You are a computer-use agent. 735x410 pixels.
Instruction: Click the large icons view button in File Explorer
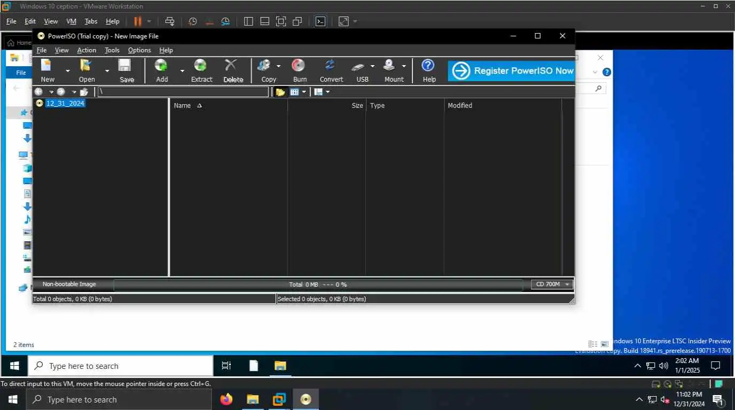[x=605, y=344]
